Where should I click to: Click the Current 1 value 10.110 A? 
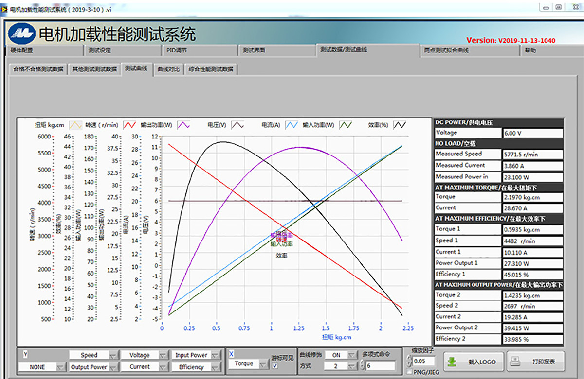[x=532, y=253]
